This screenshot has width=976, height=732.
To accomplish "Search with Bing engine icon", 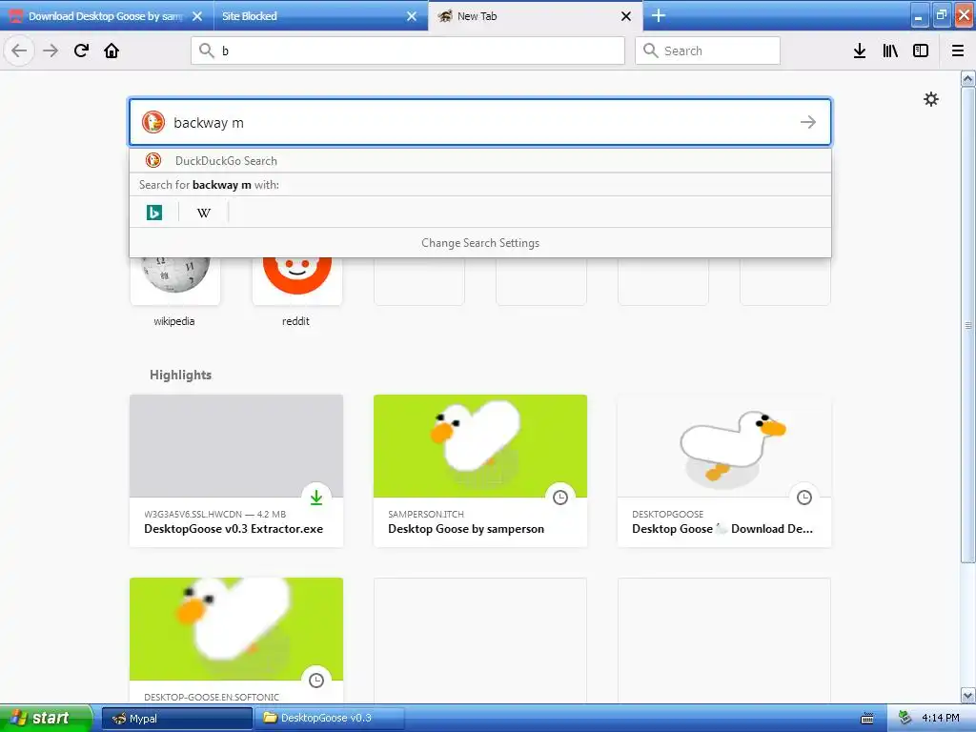I will pyautogui.click(x=154, y=213).
